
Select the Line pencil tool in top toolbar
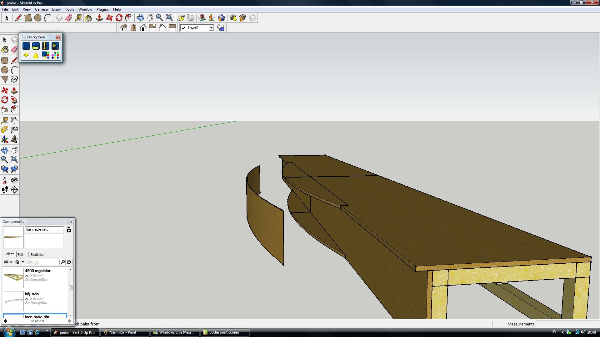[x=18, y=18]
